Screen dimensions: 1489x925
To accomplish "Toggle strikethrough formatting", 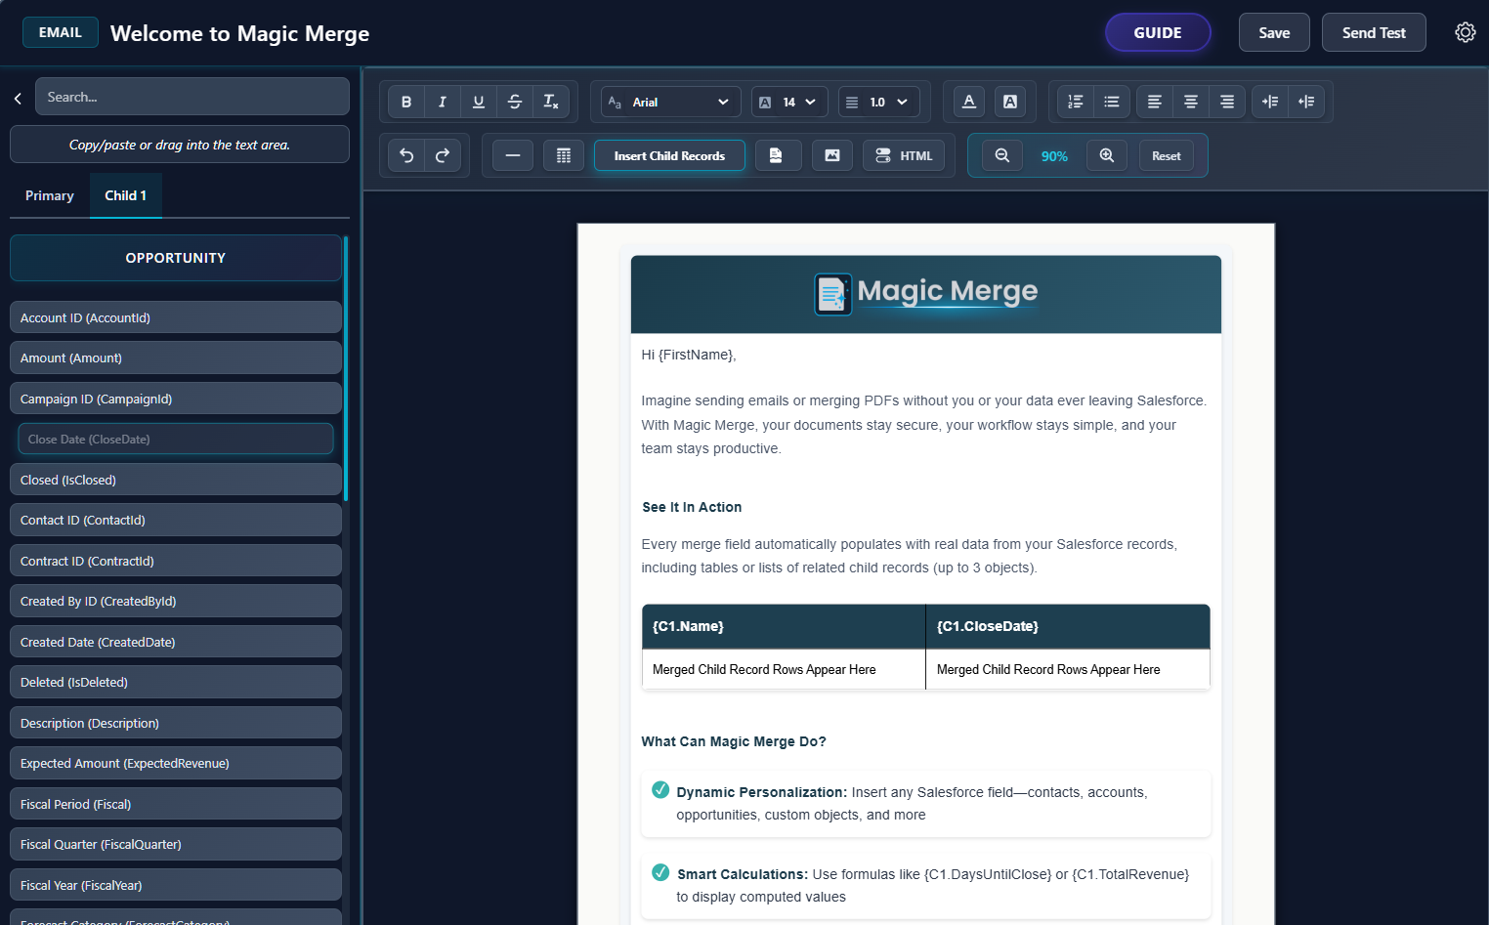I will click(x=515, y=101).
